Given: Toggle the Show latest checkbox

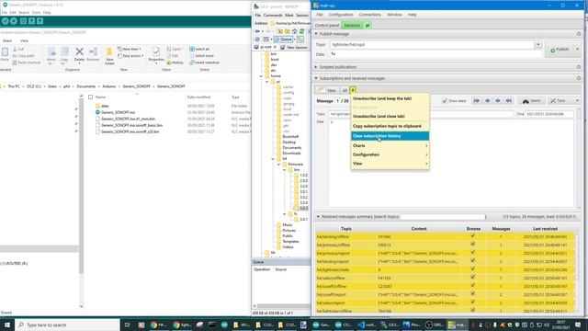Looking at the screenshot, I should coord(445,100).
